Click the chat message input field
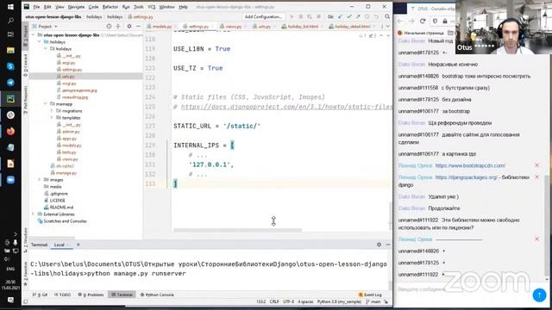 click(x=463, y=289)
